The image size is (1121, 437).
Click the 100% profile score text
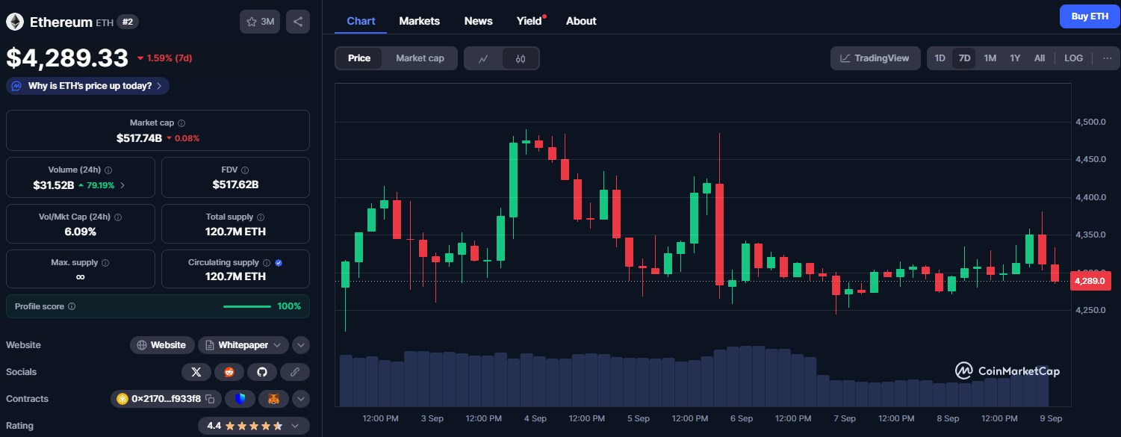(x=289, y=306)
